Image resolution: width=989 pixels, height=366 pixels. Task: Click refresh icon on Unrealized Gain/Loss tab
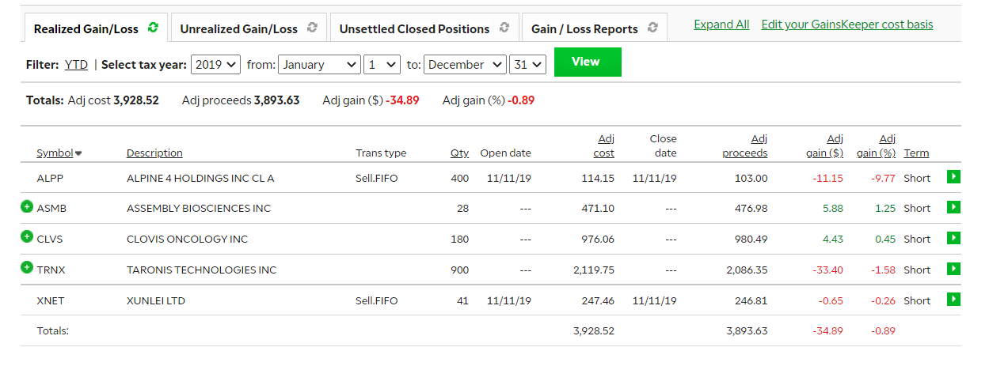pyautogui.click(x=312, y=28)
